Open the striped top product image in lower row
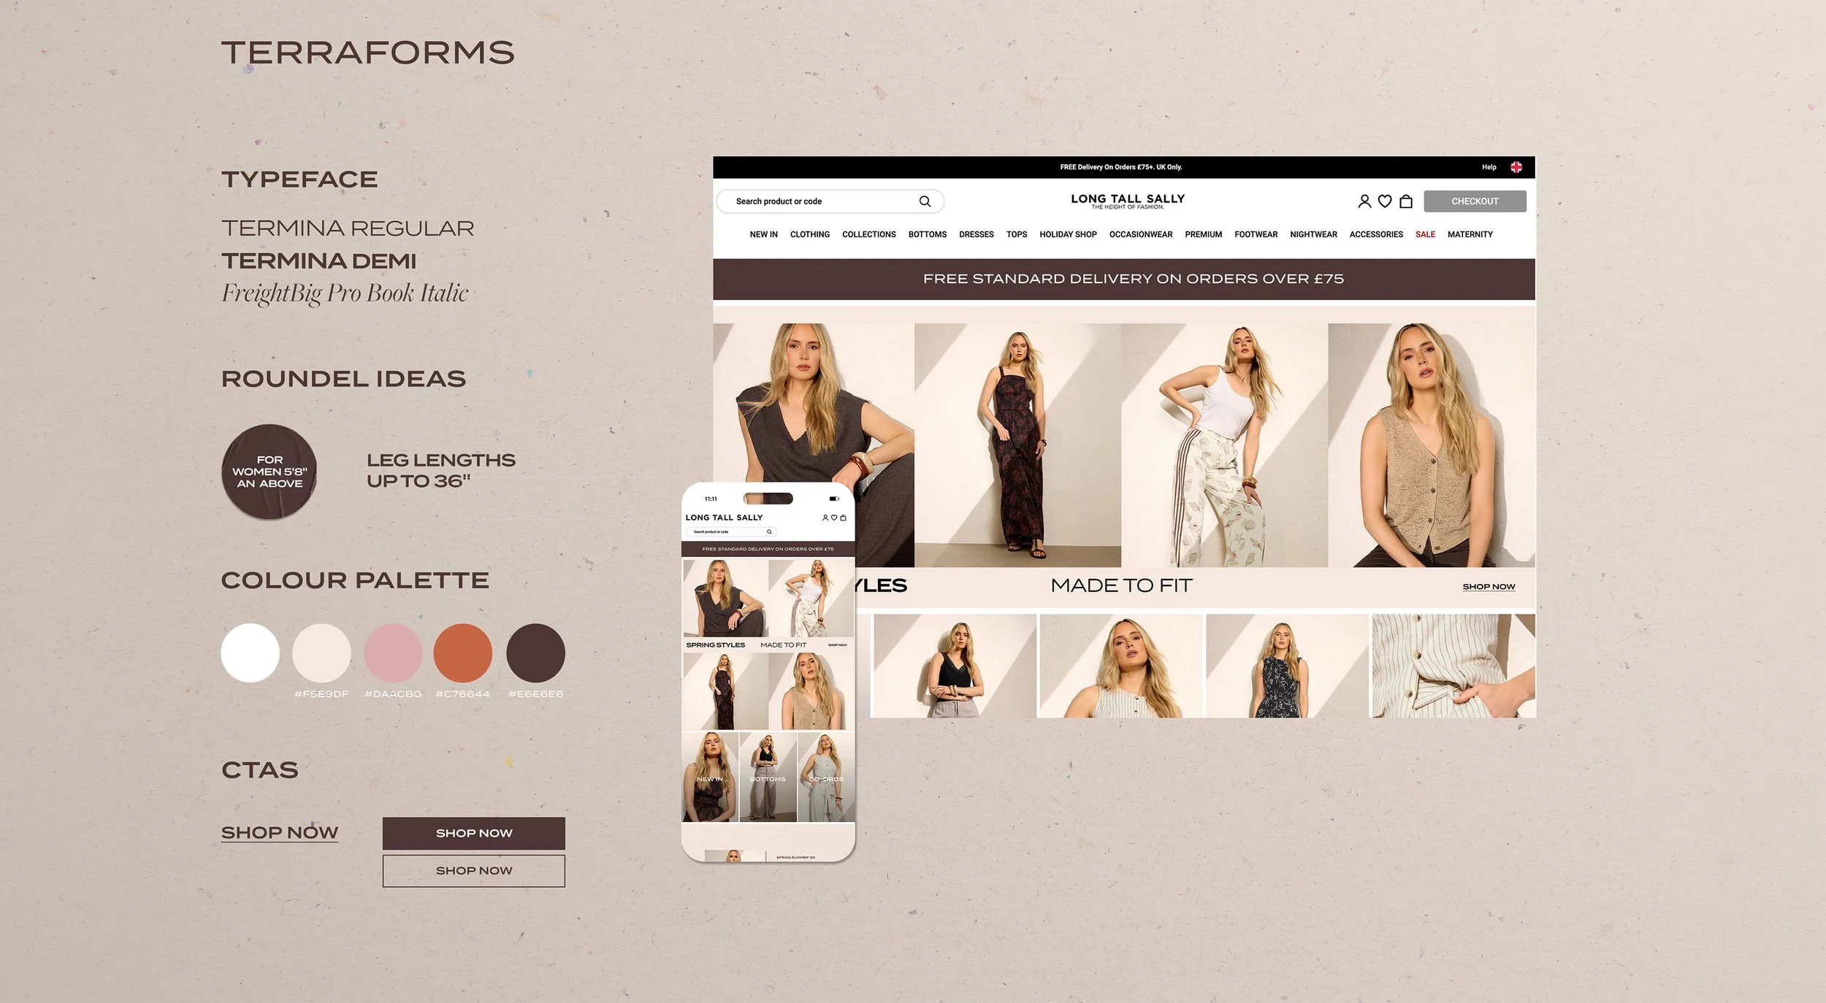This screenshot has height=1003, width=1826. click(x=1120, y=666)
